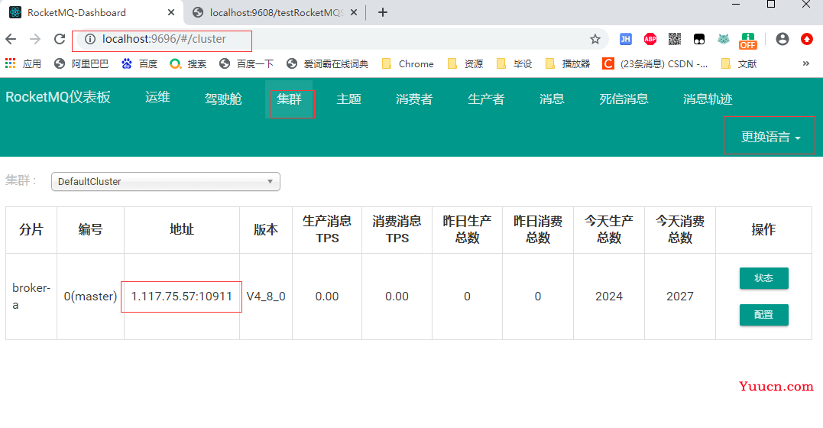Select the broker-a cell

[31, 297]
